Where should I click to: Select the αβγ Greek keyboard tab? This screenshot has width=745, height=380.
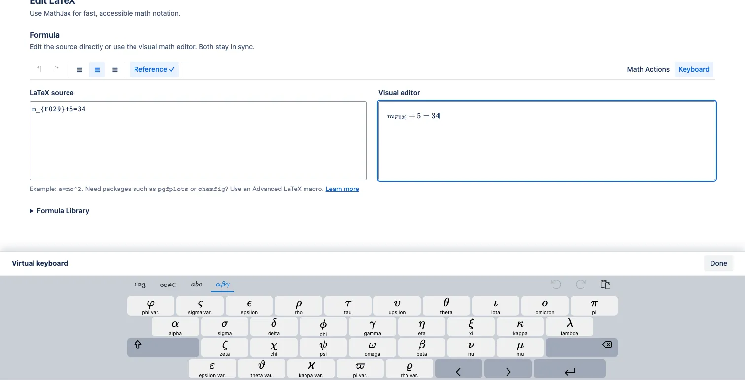(223, 285)
